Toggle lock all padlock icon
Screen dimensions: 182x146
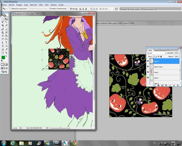[x=161, y=57]
